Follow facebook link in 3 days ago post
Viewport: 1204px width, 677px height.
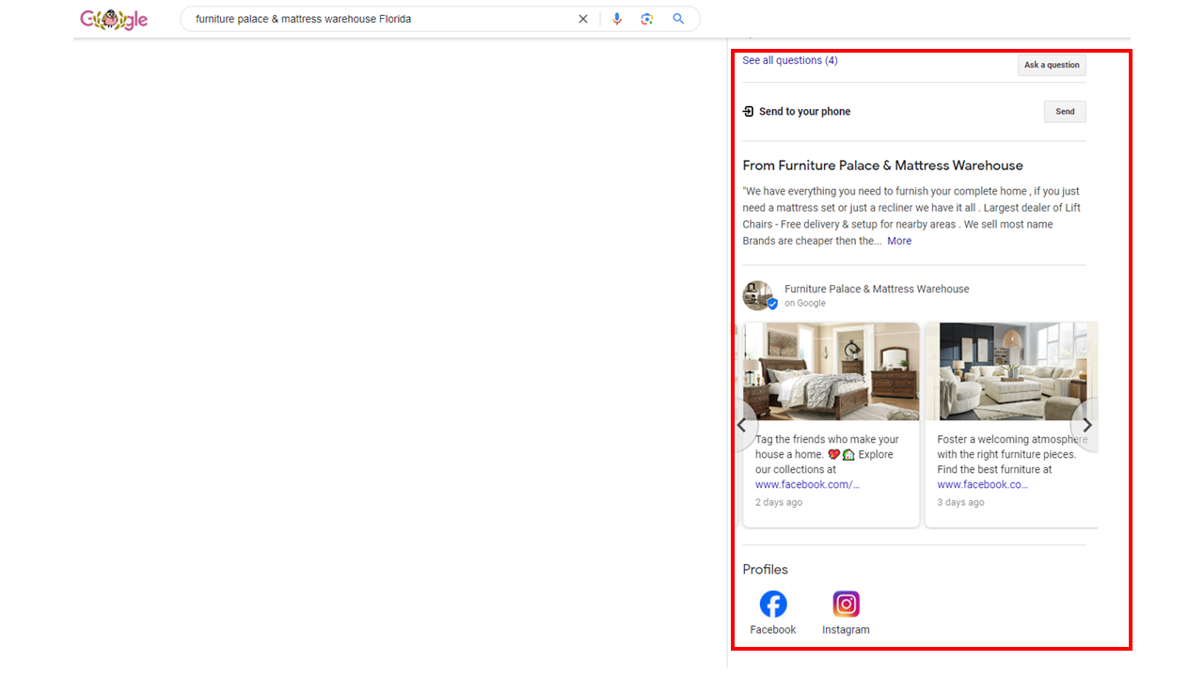pos(982,484)
